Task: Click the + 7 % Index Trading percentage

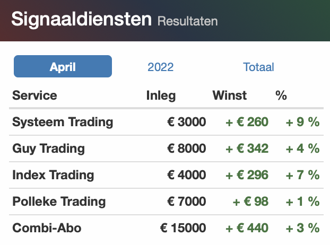Action: point(302,175)
